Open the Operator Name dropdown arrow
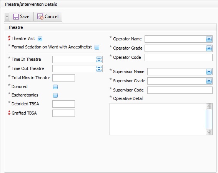 coord(209,39)
